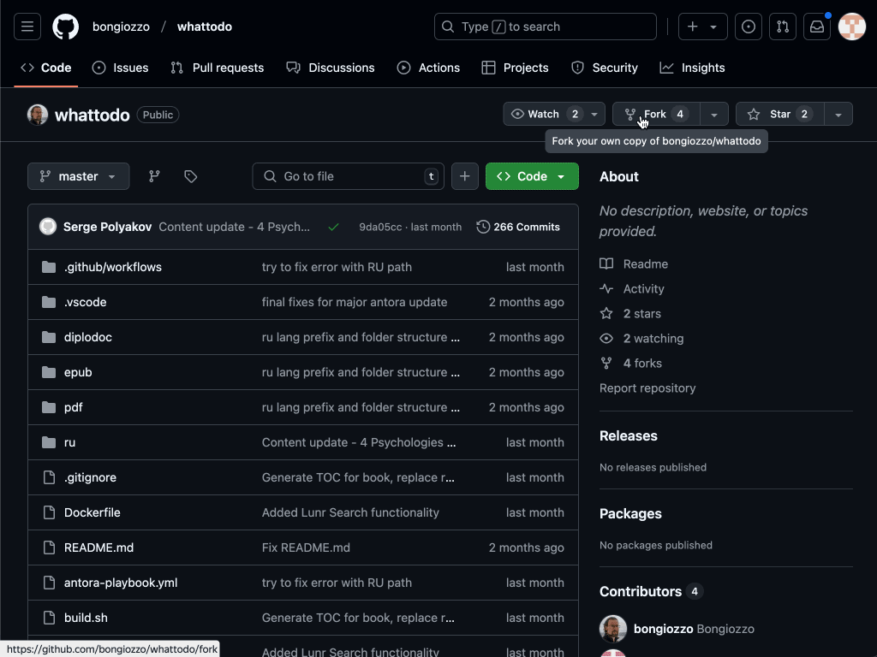Open the Star lists dropdown arrow
Image resolution: width=877 pixels, height=657 pixels.
(838, 114)
